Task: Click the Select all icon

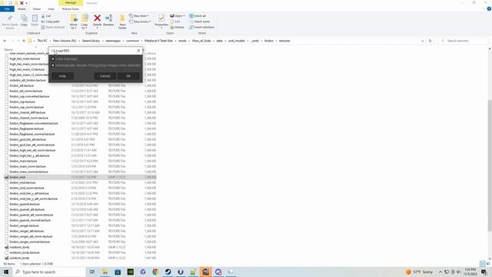Action: pyautogui.click(x=191, y=15)
